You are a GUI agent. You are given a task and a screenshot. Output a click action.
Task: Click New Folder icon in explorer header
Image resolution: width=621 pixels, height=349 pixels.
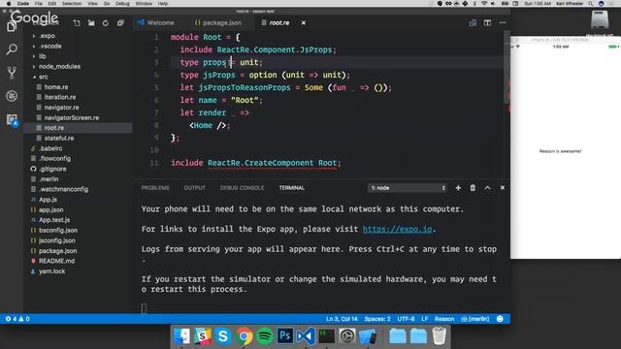pos(91,23)
